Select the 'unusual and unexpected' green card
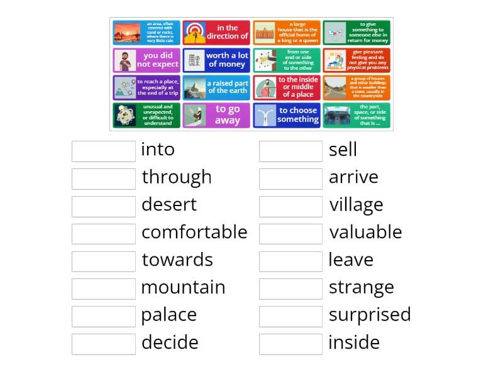503x377 pixels. click(146, 115)
